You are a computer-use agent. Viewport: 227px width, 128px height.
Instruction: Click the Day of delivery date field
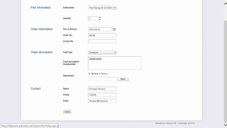pyautogui.click(x=100, y=29)
